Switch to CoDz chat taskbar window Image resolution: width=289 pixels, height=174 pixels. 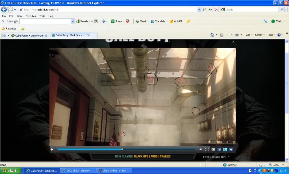point(78,171)
